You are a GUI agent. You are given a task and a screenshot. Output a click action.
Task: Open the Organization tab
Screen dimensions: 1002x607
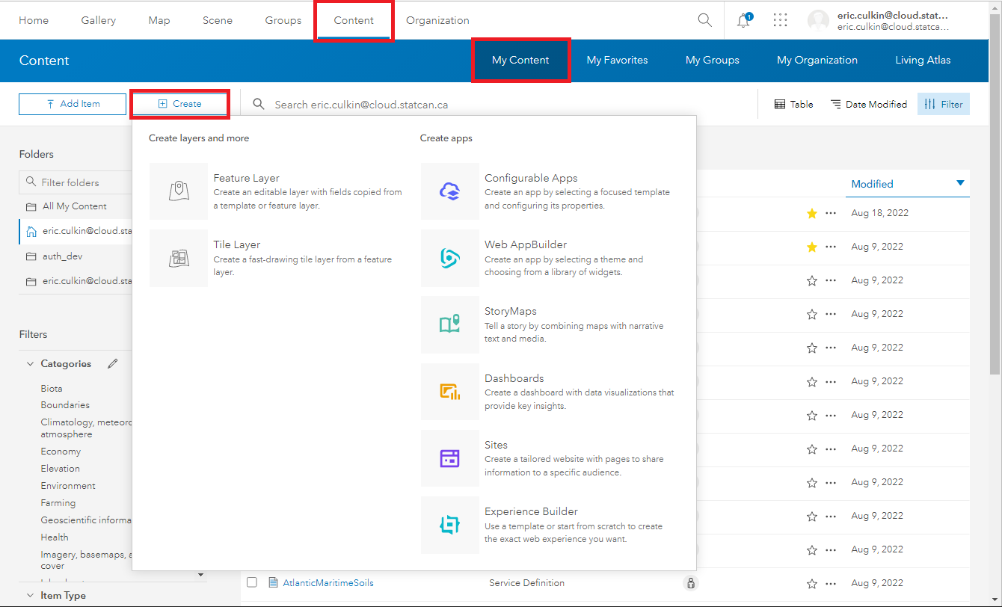437,20
